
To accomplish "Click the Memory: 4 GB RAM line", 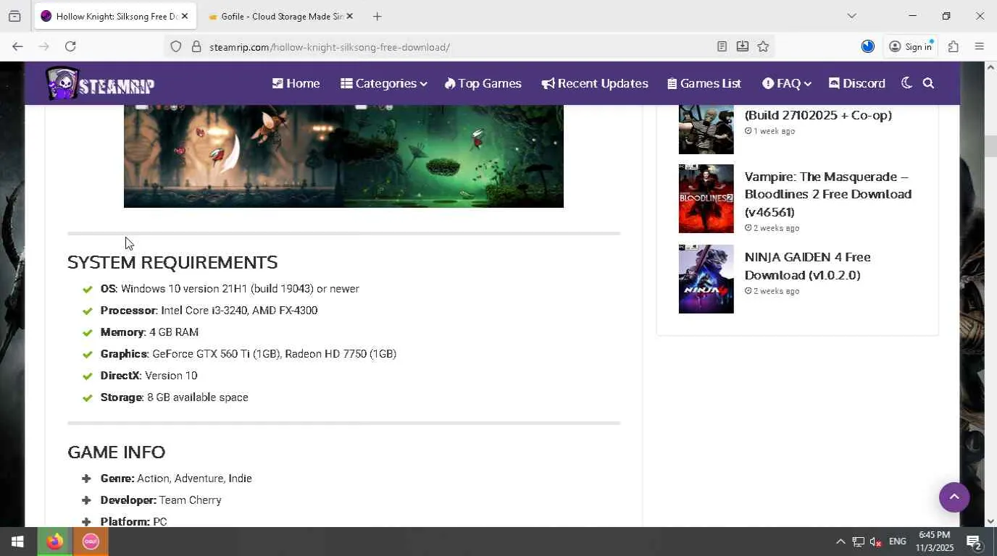I will point(149,332).
